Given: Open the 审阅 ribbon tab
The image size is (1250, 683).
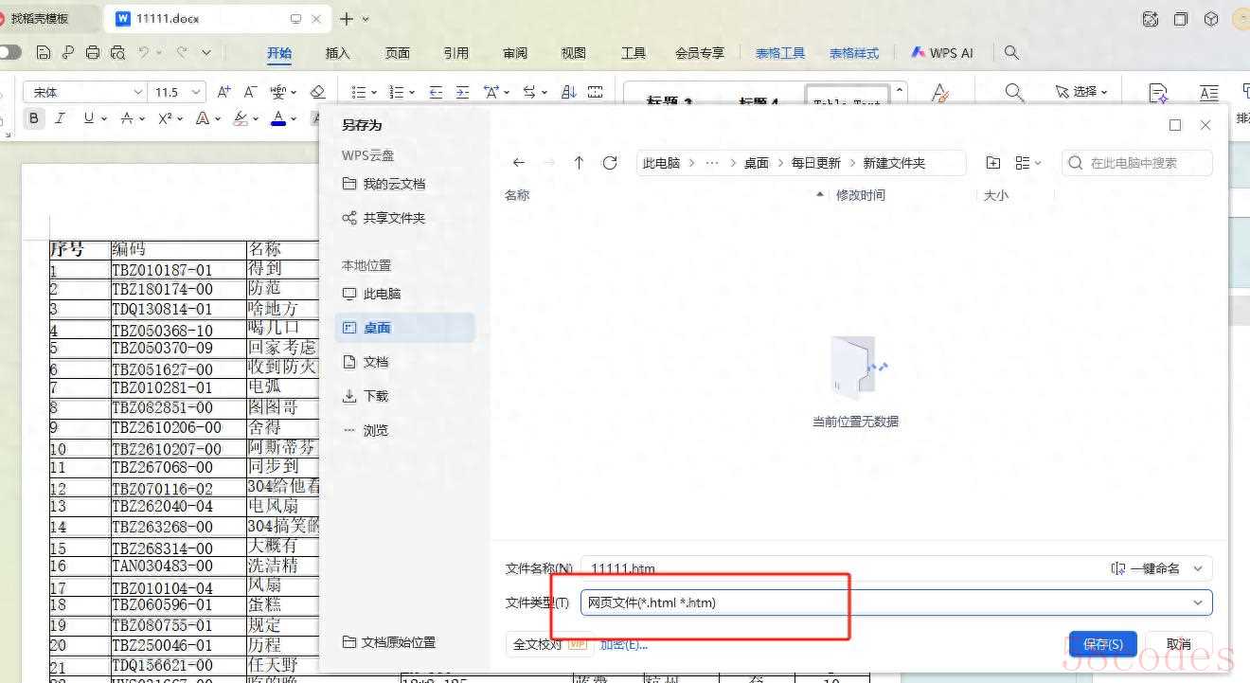Looking at the screenshot, I should coord(515,53).
